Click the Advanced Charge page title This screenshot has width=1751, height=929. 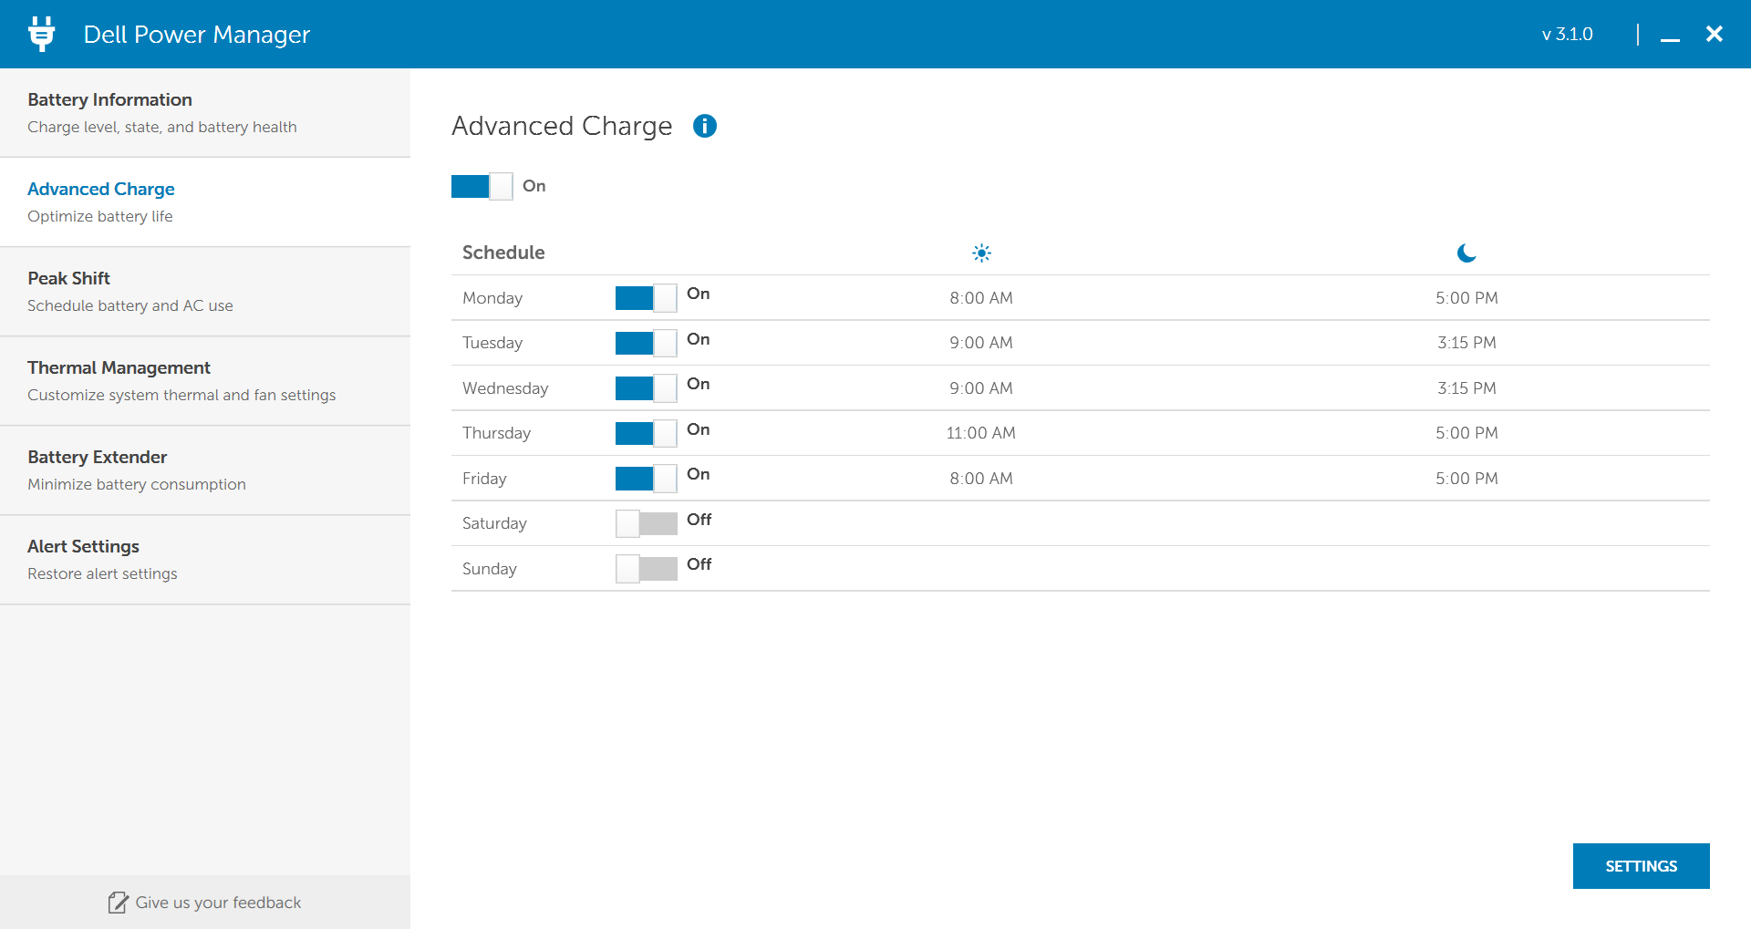click(562, 126)
